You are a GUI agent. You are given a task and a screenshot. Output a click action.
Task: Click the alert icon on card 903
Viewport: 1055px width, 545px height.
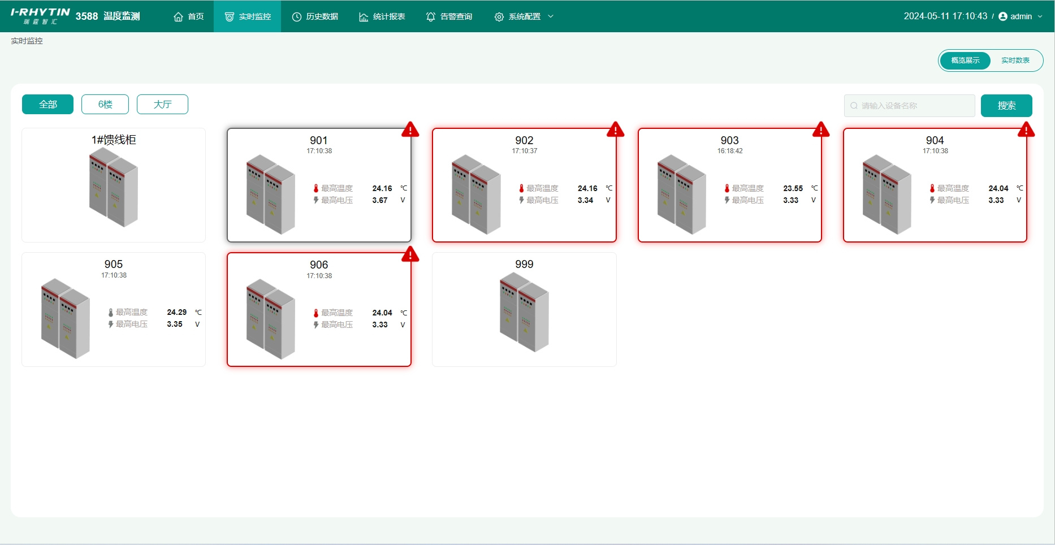[x=820, y=130]
